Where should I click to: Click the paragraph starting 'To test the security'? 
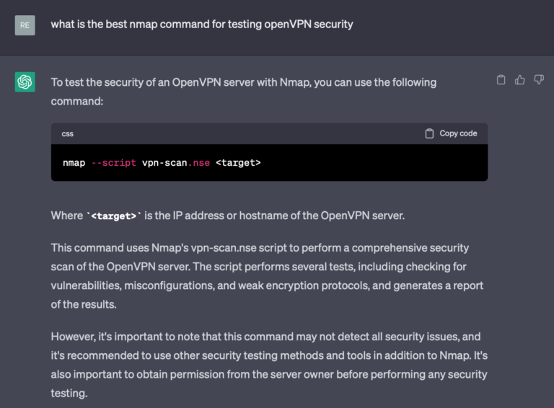(243, 92)
